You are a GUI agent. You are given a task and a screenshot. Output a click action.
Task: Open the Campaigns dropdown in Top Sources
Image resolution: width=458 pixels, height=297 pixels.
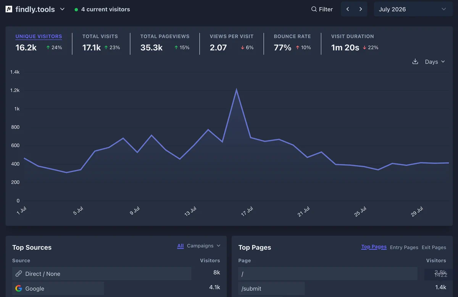(x=204, y=246)
